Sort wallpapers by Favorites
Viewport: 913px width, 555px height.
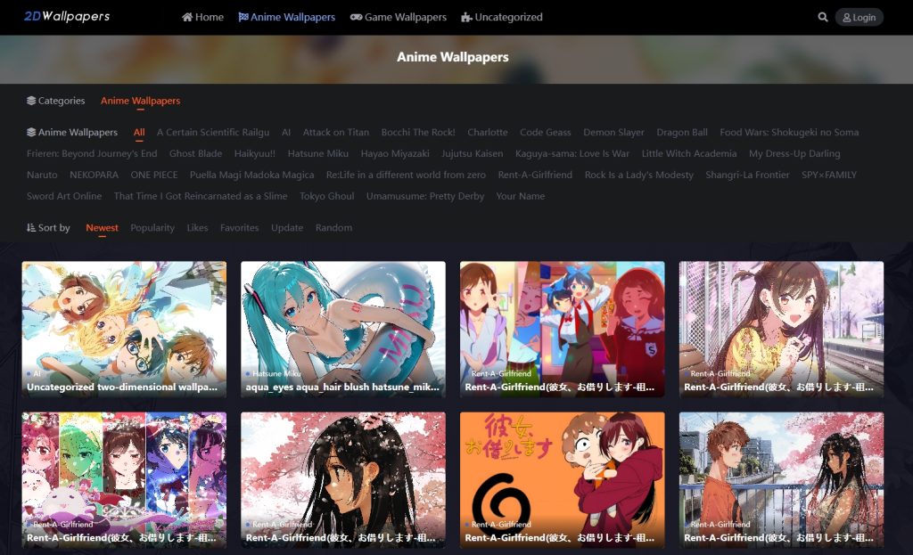pos(239,228)
